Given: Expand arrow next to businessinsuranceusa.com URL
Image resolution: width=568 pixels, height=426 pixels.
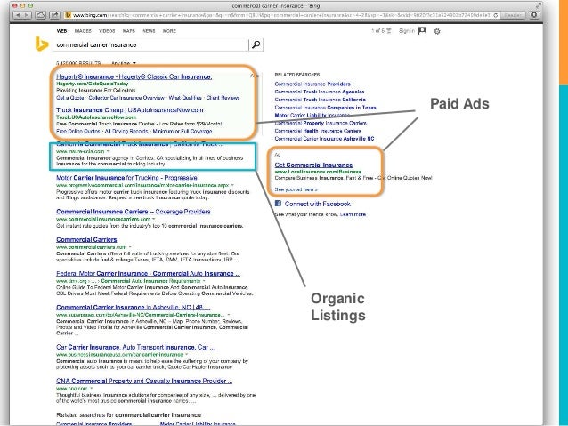Looking at the screenshot, I should [x=187, y=355].
